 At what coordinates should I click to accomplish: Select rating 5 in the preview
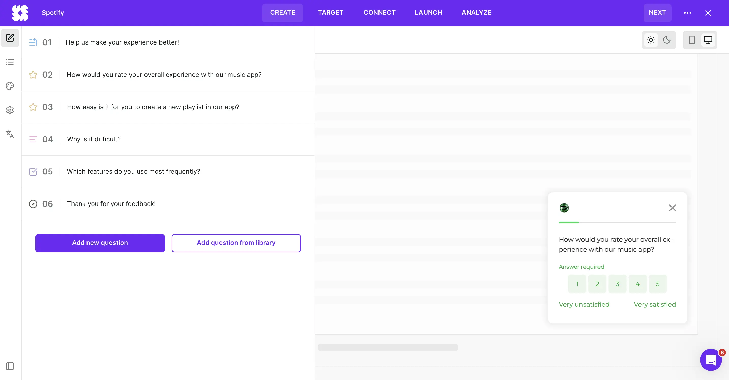point(658,284)
